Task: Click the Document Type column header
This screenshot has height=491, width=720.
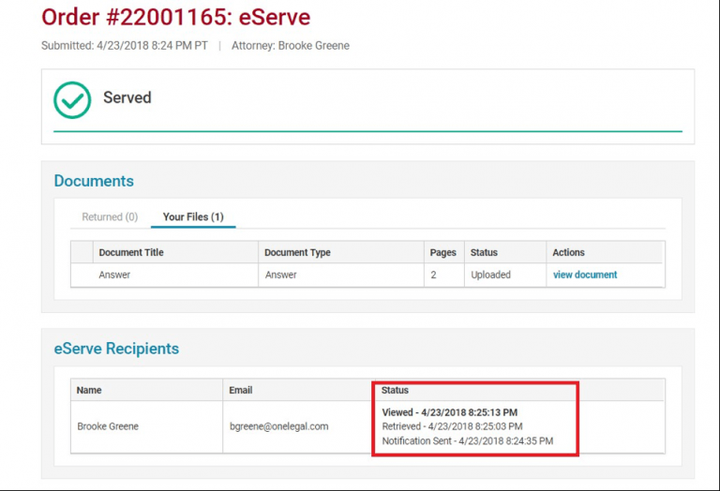Action: pyautogui.click(x=297, y=252)
